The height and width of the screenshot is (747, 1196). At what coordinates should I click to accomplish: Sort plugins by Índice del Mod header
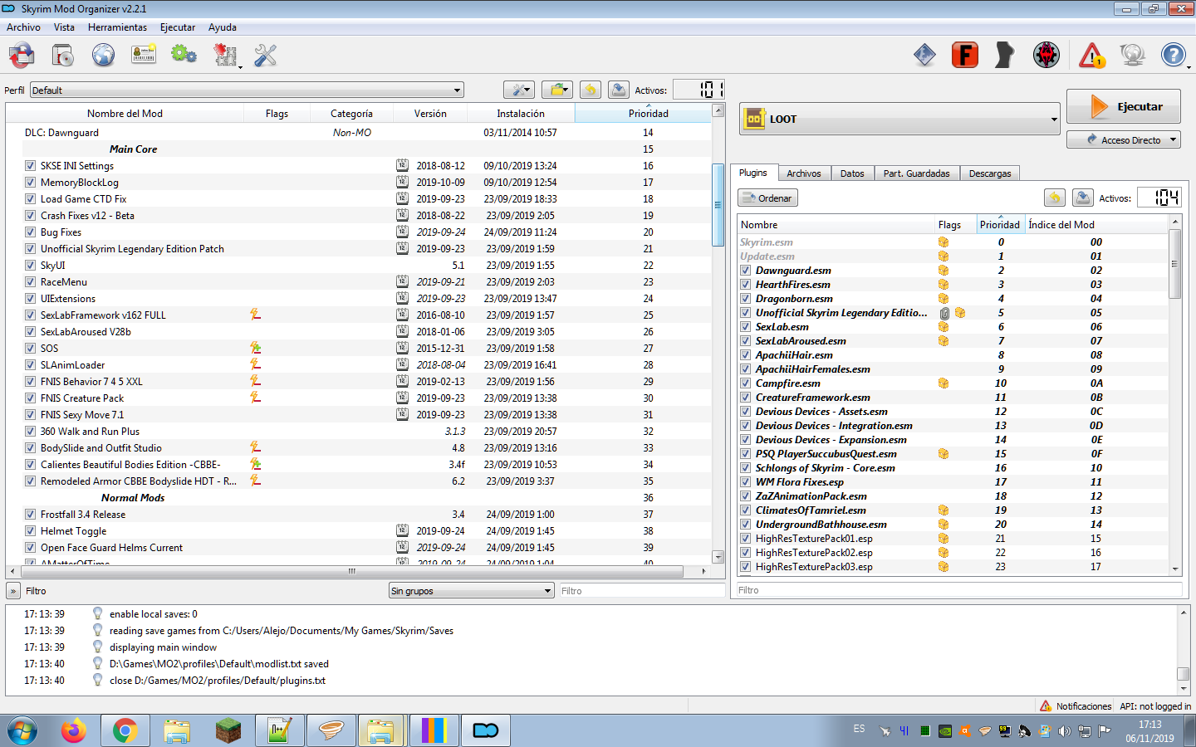coord(1096,225)
